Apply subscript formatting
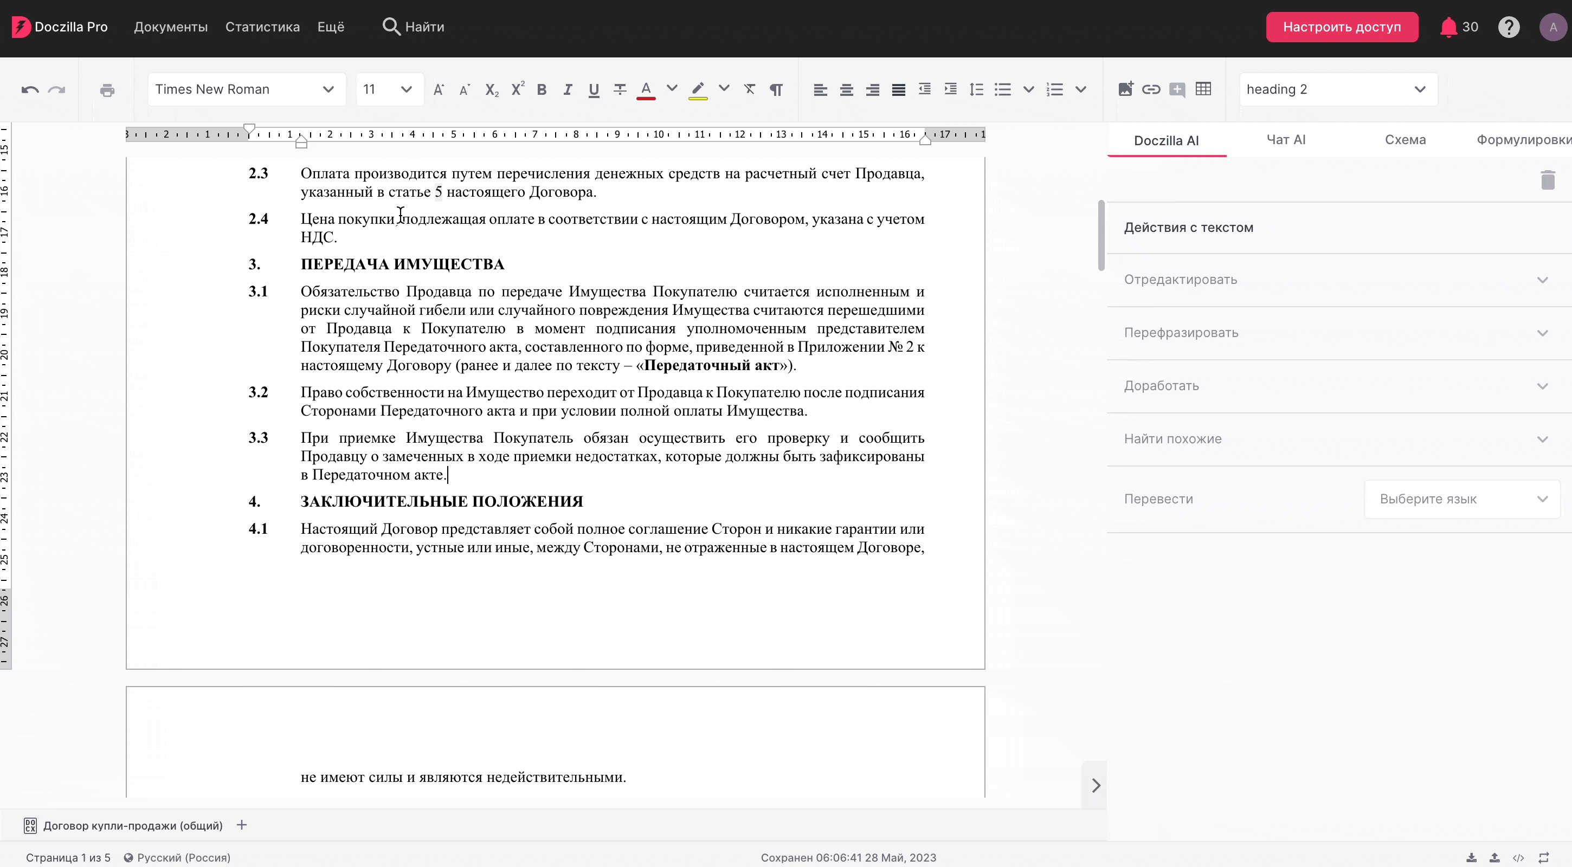This screenshot has height=867, width=1572. click(x=492, y=90)
